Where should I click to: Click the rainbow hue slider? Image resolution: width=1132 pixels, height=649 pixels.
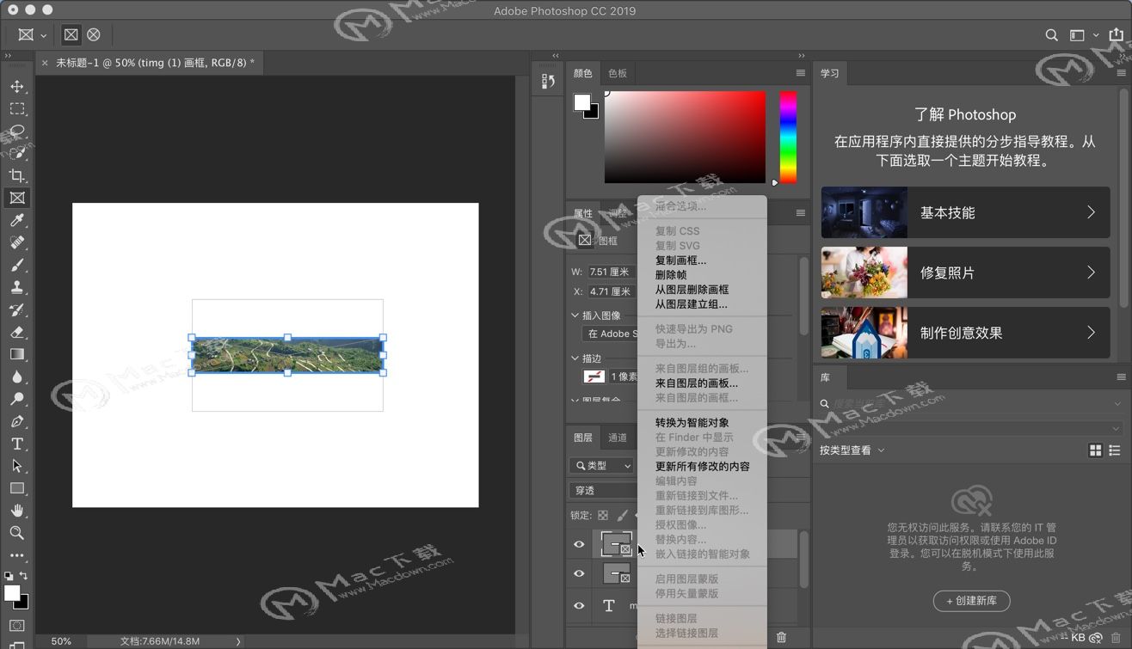click(788, 138)
